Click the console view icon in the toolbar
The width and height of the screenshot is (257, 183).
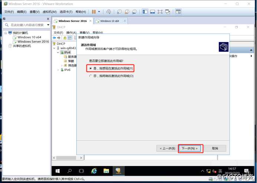click(178, 12)
